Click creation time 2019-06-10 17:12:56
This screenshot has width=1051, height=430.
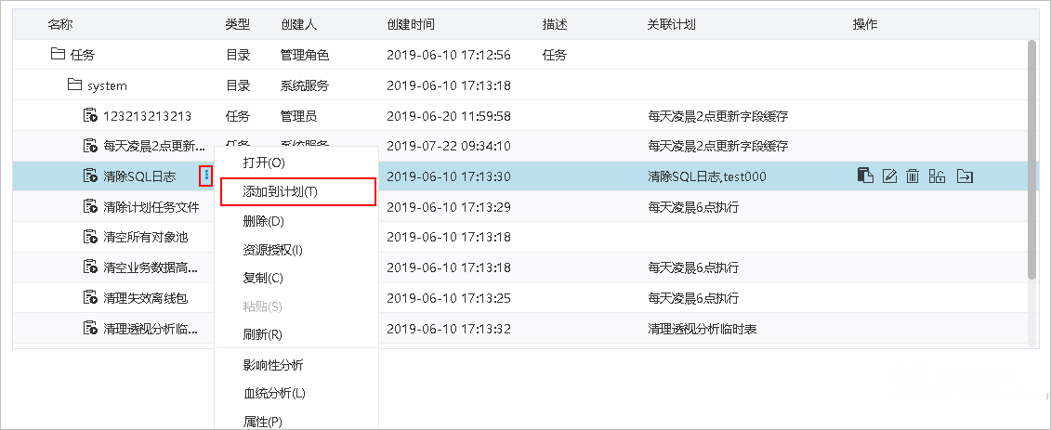tap(449, 55)
